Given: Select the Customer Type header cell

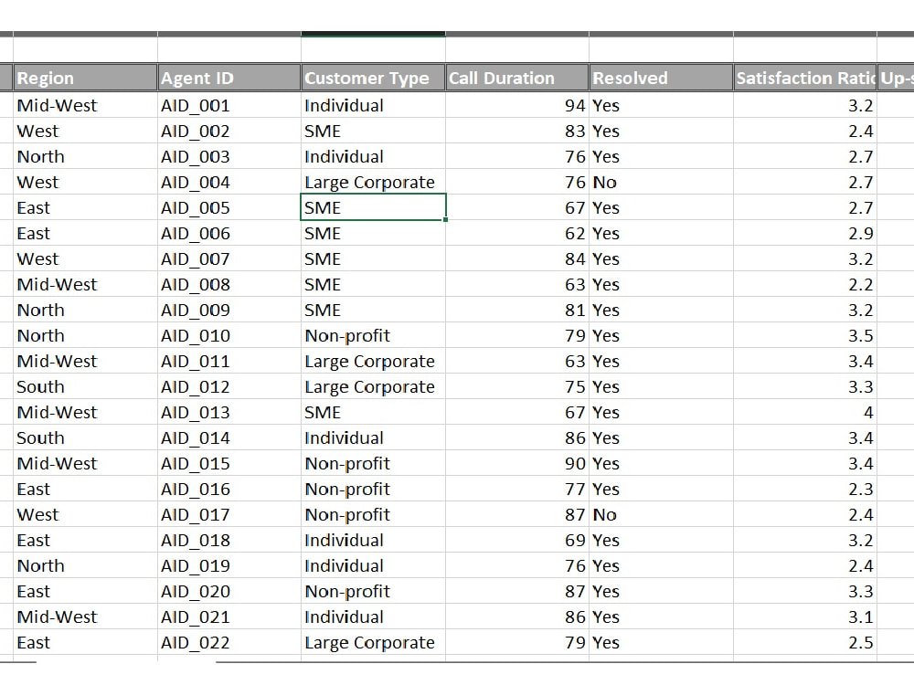Looking at the screenshot, I should (373, 78).
